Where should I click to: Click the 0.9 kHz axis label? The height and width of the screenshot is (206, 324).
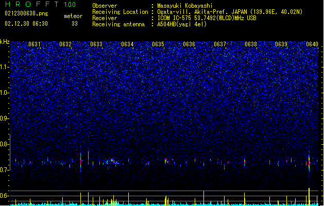click(5, 118)
